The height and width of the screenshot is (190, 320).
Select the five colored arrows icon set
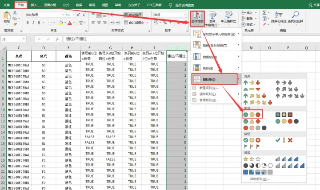pos(258,102)
